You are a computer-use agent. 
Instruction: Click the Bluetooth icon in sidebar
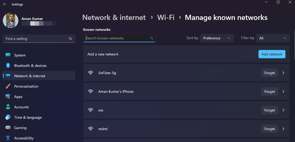click(x=8, y=66)
